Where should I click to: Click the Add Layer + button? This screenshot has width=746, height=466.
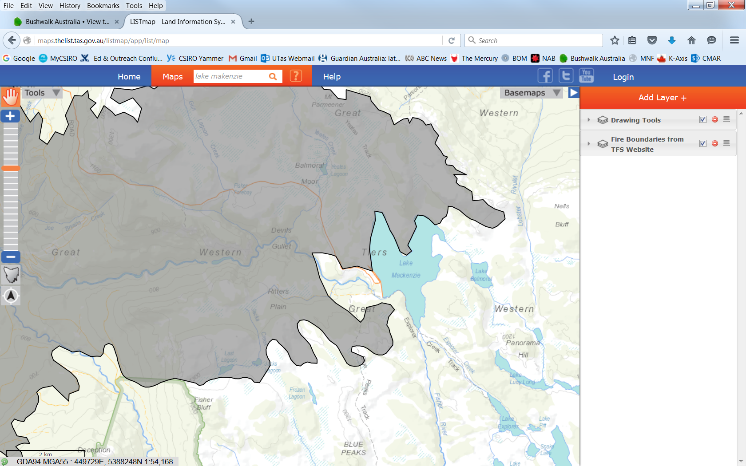pyautogui.click(x=663, y=98)
